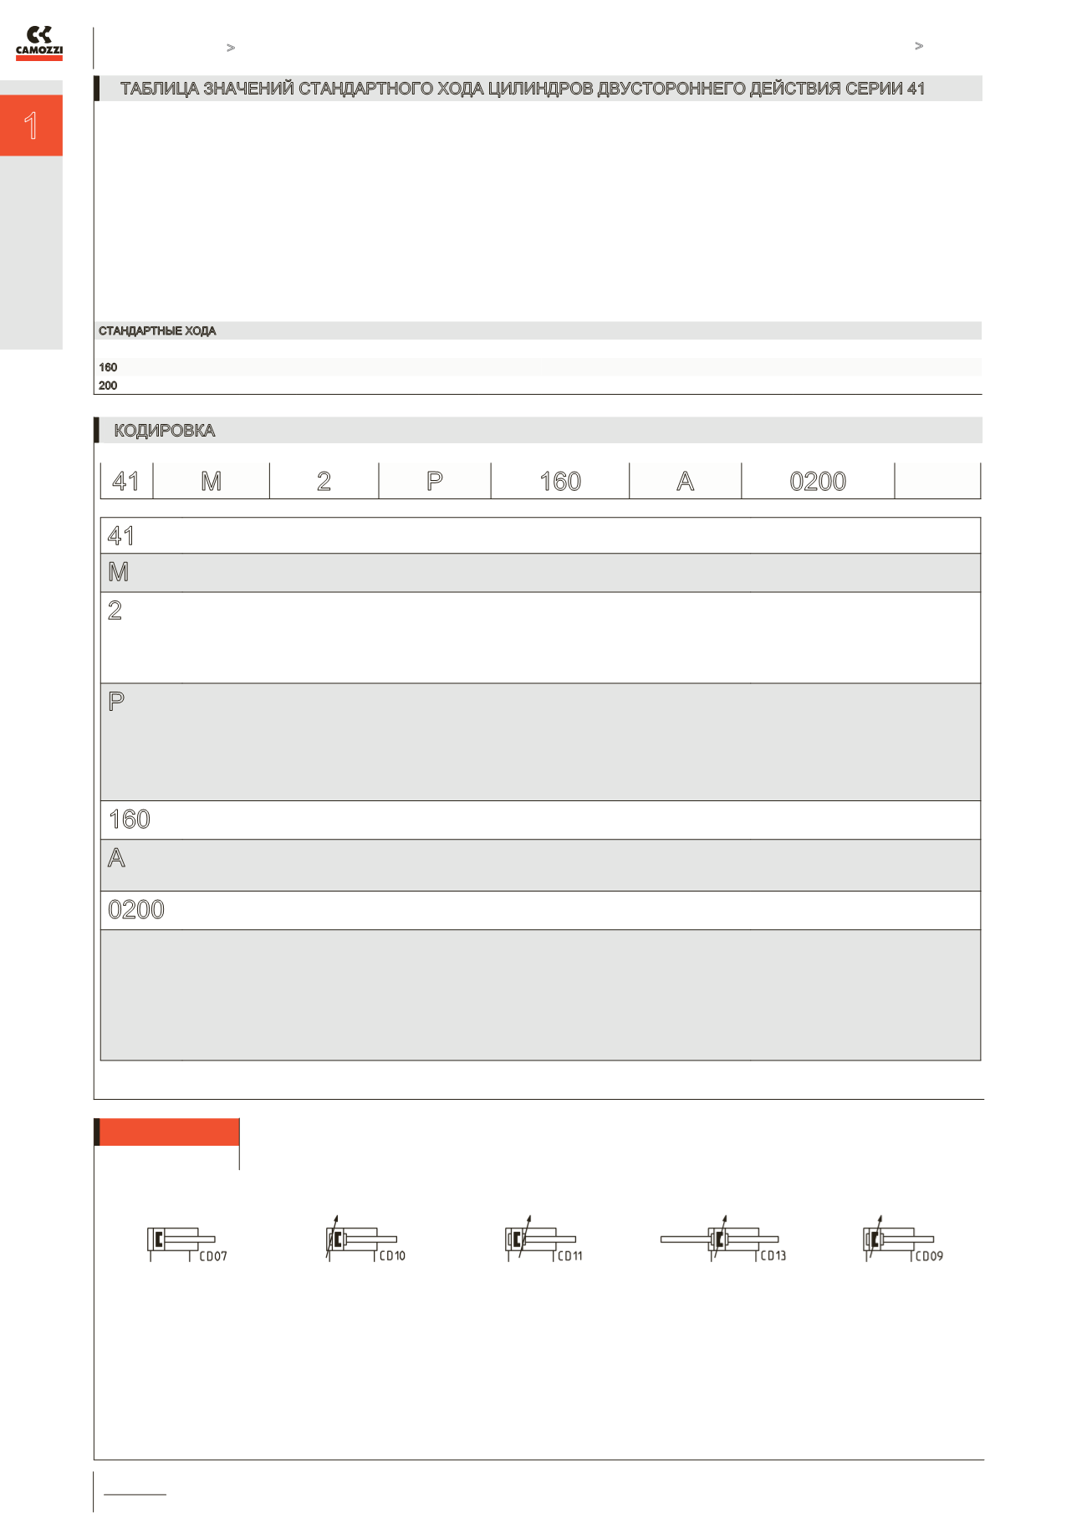Image resolution: width=1087 pixels, height=1538 pixels.
Task: Click the СТАНДАРТНЫЕ ХОДА header row
Action: (x=539, y=331)
